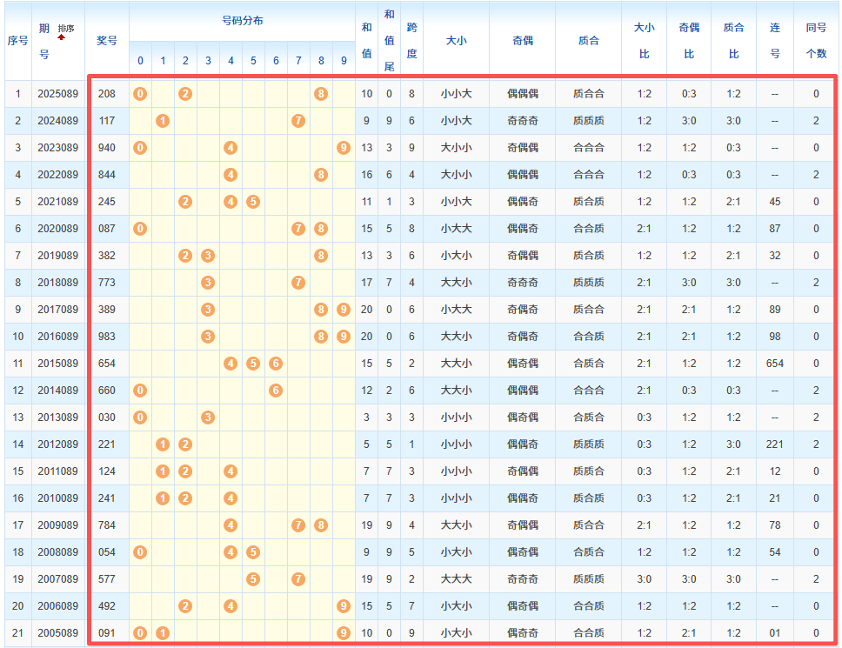Click orange ball 1 in row 2005089
The image size is (842, 648).
(x=163, y=633)
